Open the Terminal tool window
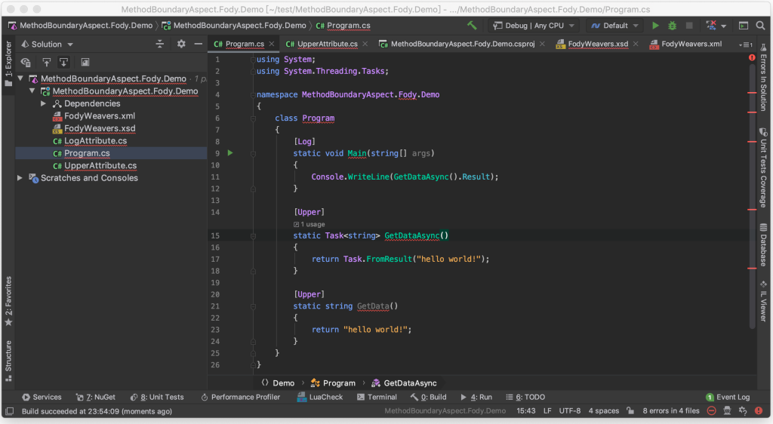Screen dimensions: 773x424 [377, 397]
